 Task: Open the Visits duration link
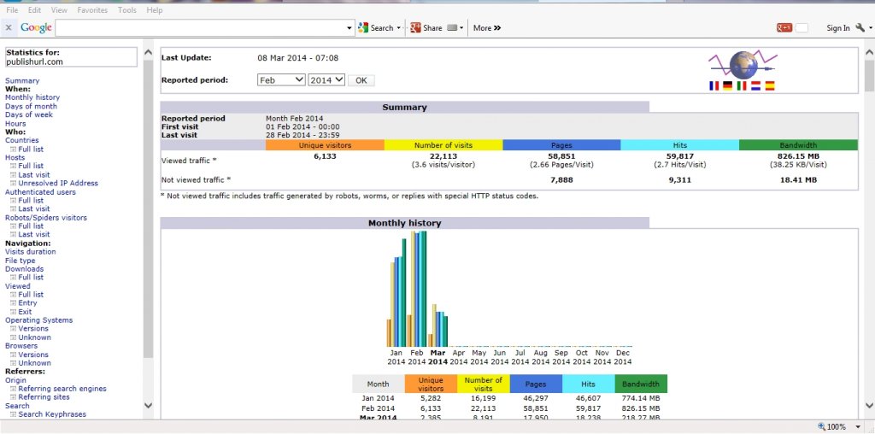coord(30,251)
